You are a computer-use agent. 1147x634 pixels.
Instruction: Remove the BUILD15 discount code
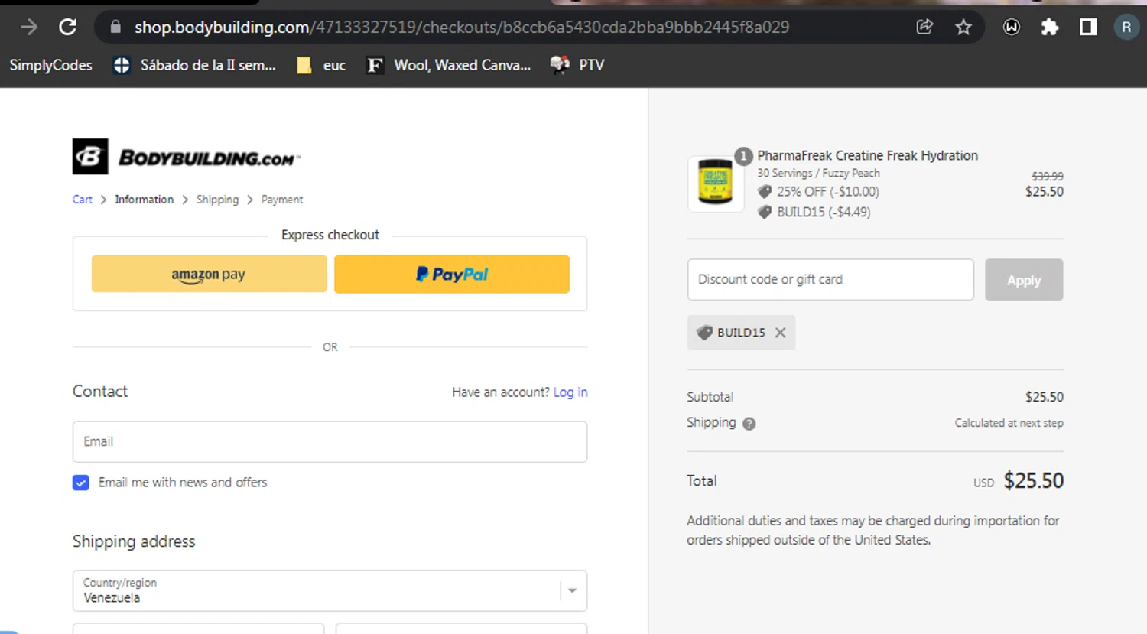click(x=780, y=333)
